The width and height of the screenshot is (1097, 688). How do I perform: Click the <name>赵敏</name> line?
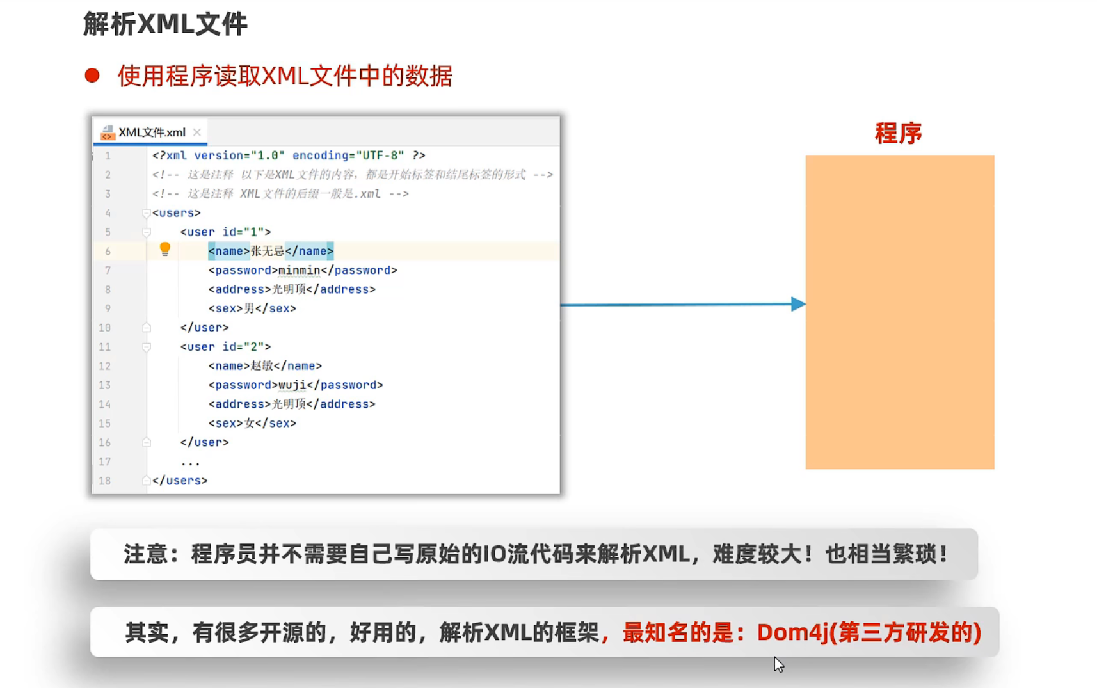click(265, 366)
